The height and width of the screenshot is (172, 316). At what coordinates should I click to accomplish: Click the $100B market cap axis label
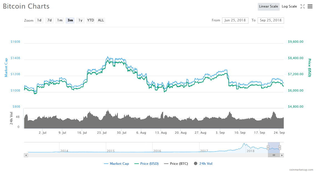tap(15, 90)
